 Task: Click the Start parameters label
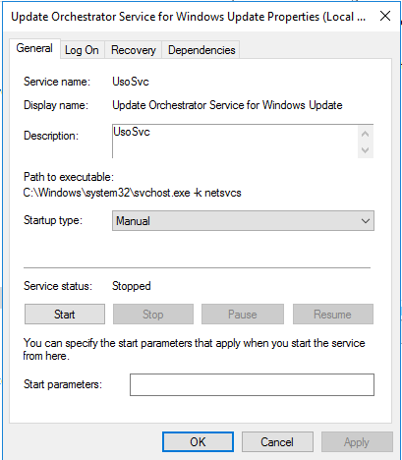63,384
